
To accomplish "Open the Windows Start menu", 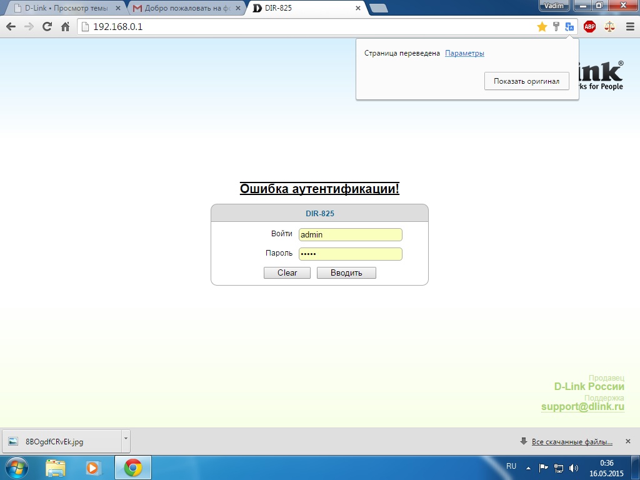I will 17,467.
